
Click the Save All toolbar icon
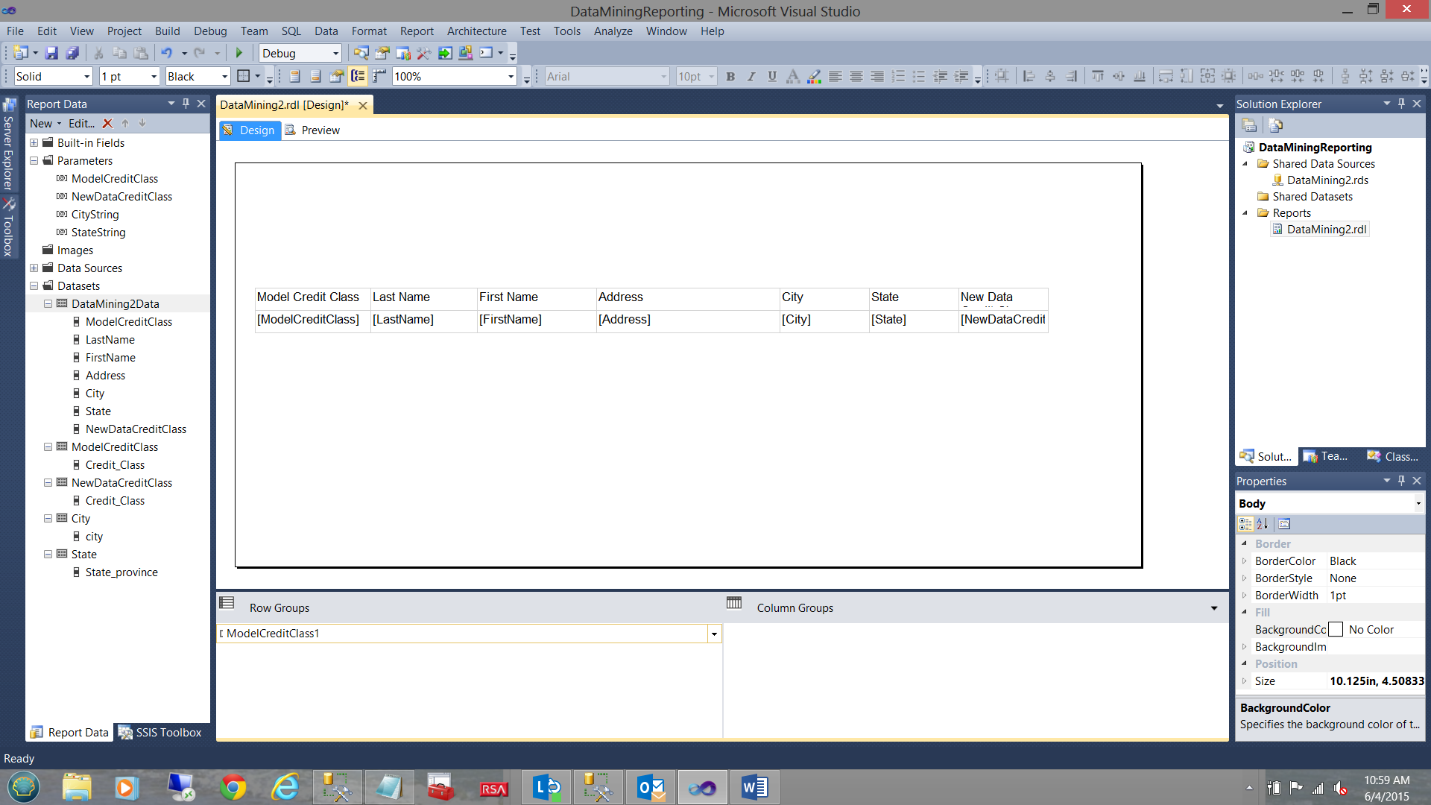tap(72, 53)
